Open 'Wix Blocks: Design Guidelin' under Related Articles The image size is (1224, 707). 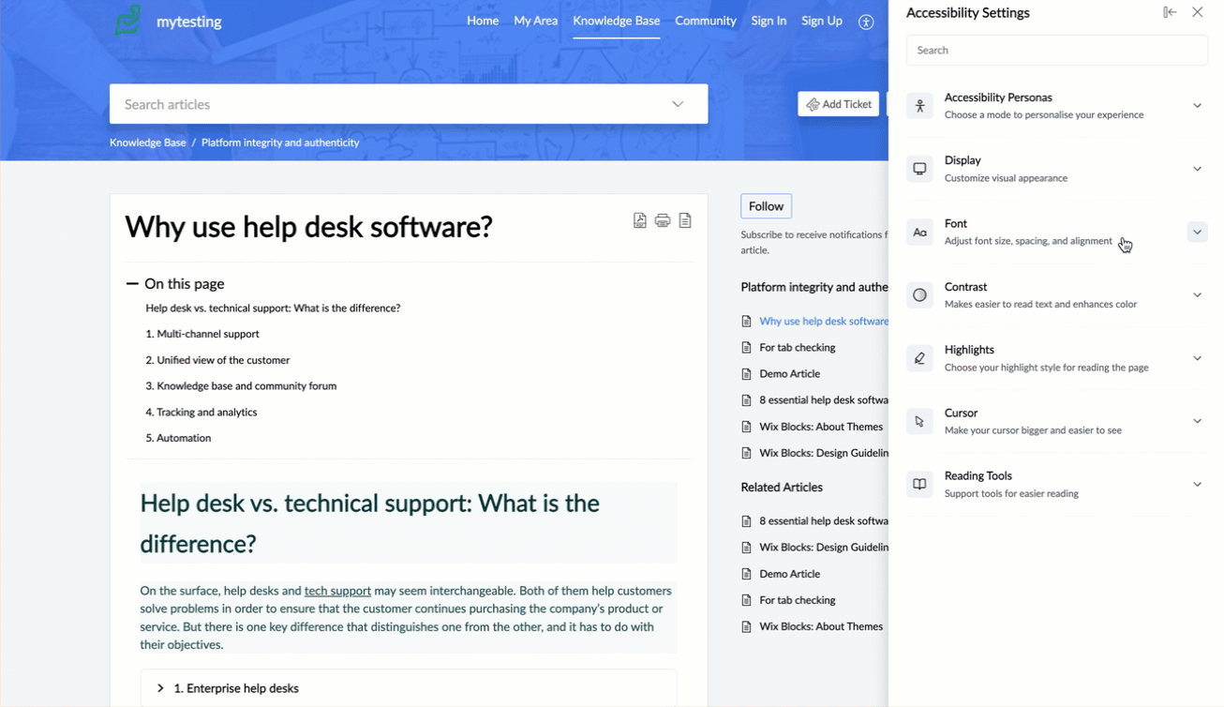click(x=824, y=548)
